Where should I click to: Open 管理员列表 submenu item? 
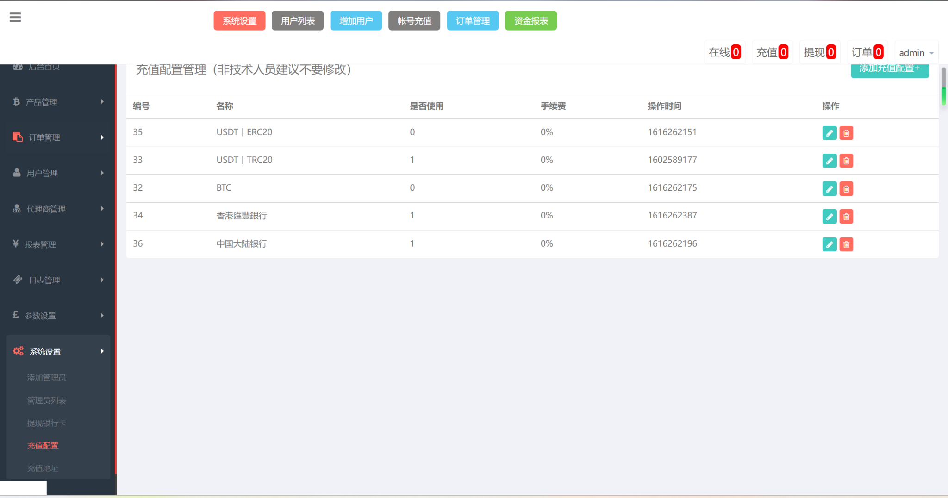[46, 400]
